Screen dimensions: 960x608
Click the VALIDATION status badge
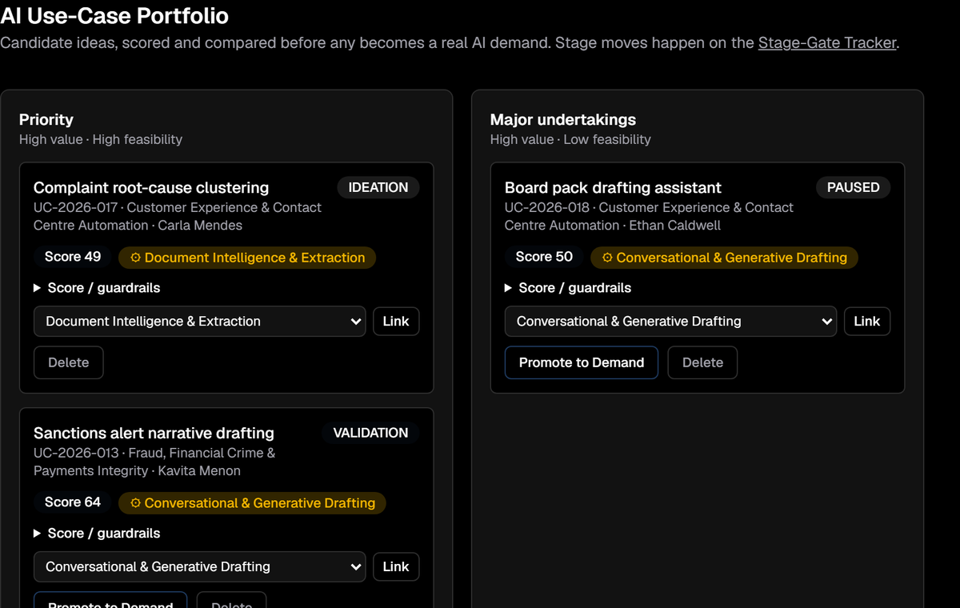(x=370, y=433)
